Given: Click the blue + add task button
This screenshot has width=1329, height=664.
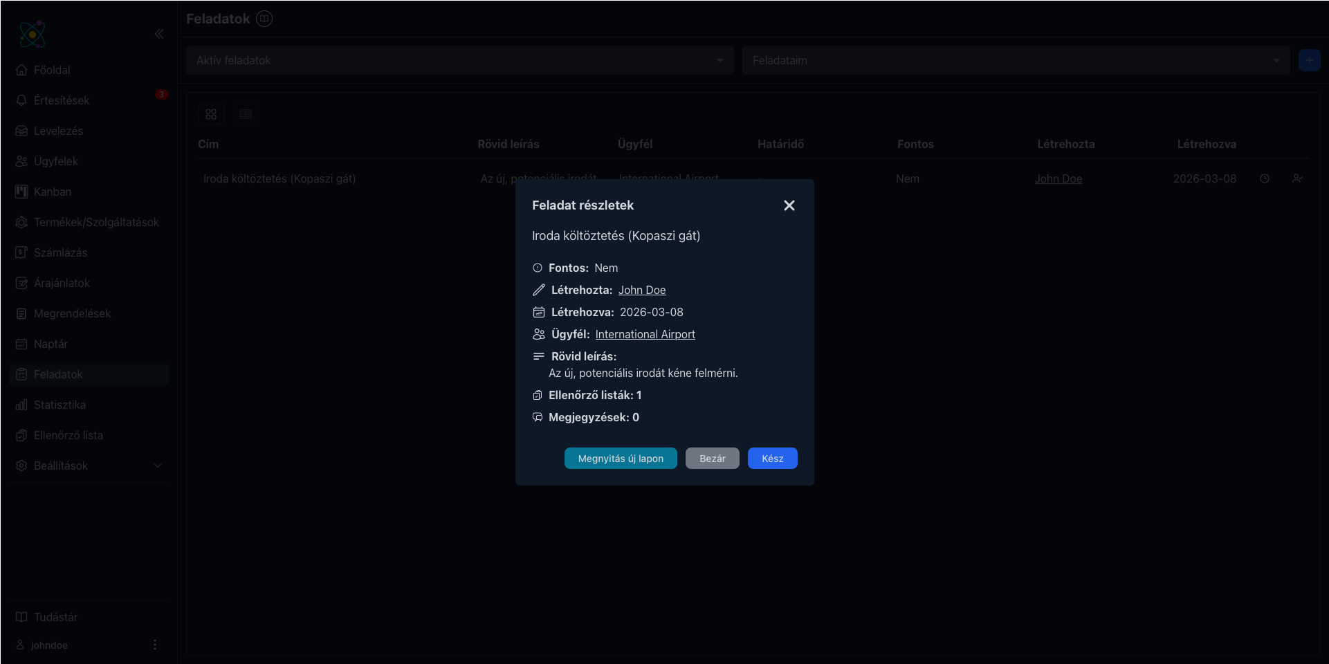Looking at the screenshot, I should pos(1310,60).
